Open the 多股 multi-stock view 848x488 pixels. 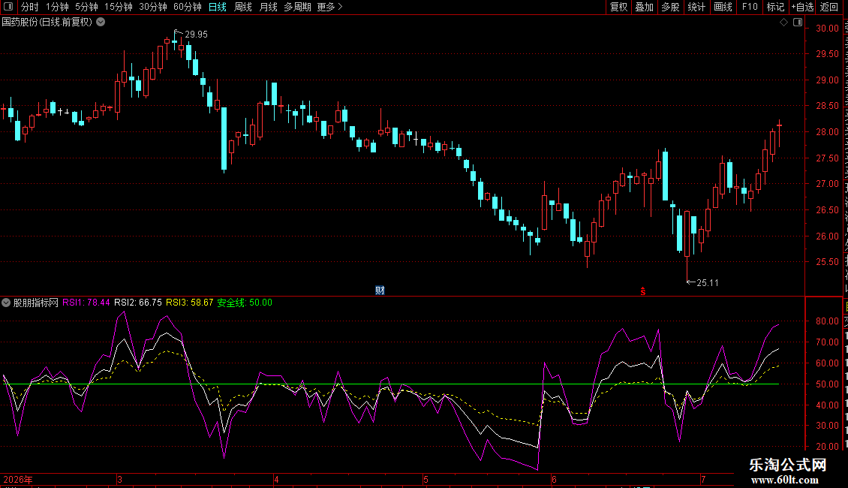(x=671, y=7)
